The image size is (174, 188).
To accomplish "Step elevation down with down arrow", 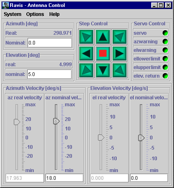I will [x=103, y=70].
